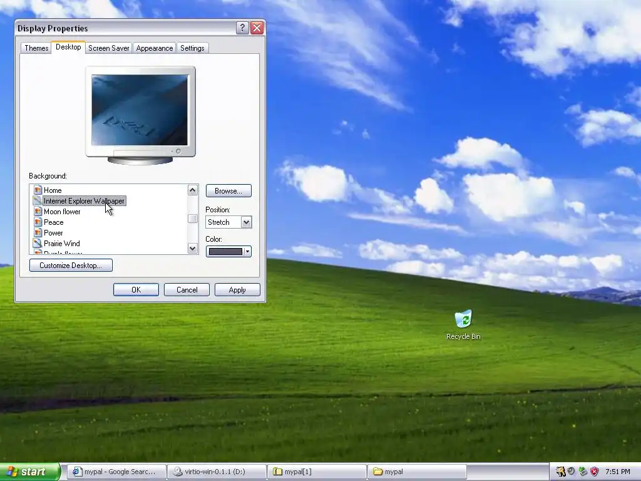Select the 'Prairie Wind' background
This screenshot has height=481, width=641.
[62, 244]
